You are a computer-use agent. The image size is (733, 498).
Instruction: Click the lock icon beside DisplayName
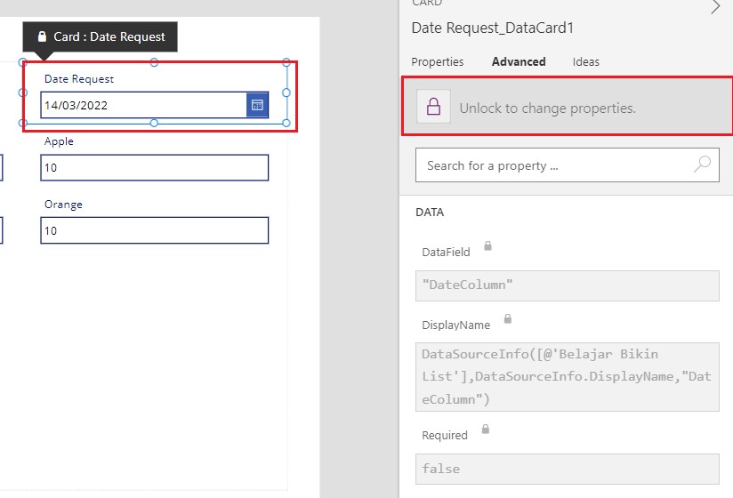(x=508, y=318)
